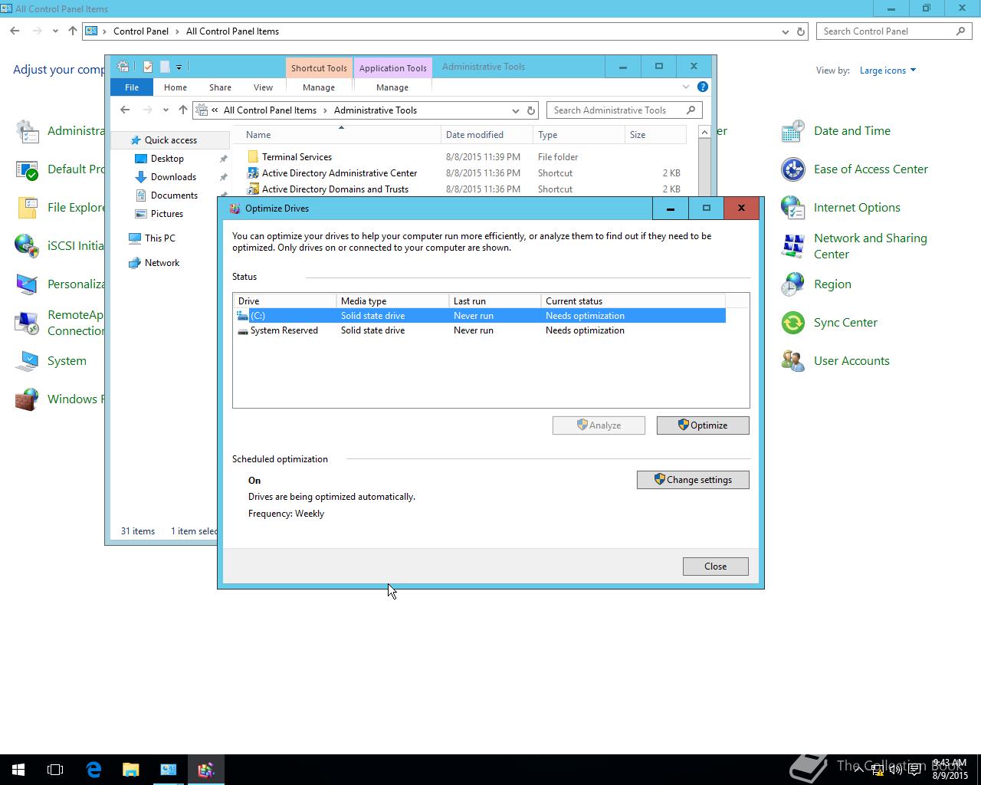Open Manage tab under Shortcut Tools
981x785 pixels.
[319, 87]
